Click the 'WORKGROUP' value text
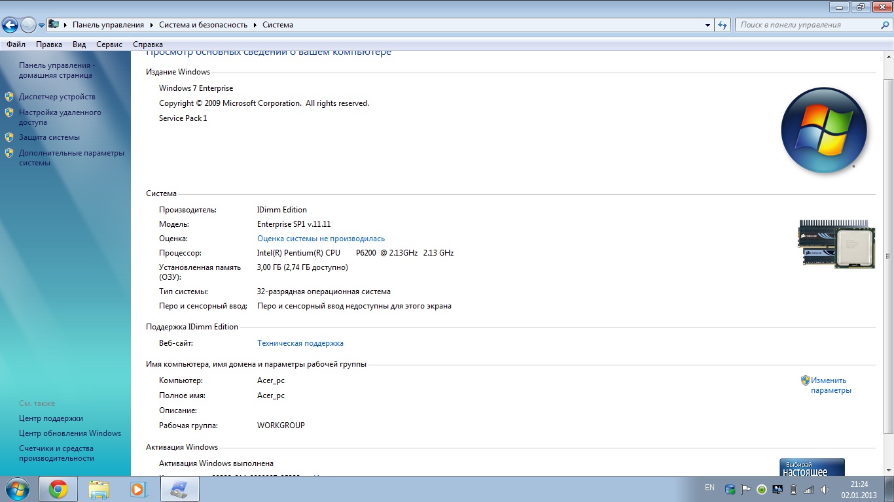 click(281, 426)
